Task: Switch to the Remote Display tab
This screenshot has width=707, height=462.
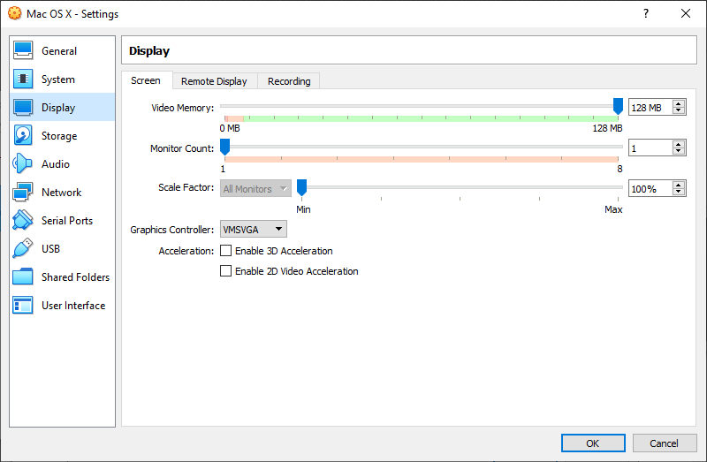Action: pos(214,81)
